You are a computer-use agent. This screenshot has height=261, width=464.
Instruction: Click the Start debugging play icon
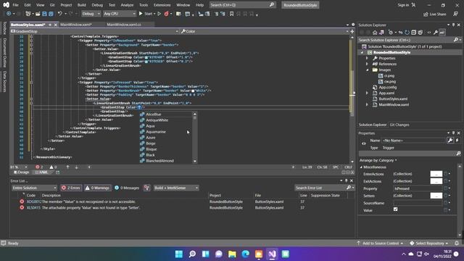click(x=141, y=14)
